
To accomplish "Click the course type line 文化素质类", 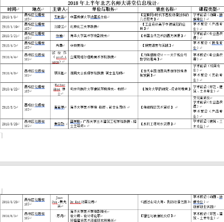I will pyautogui.click(x=202, y=98).
